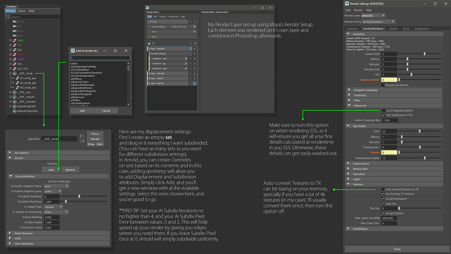Click the XGEN node icon in Outliner
The height and width of the screenshot is (254, 451).
[x=14, y=59]
